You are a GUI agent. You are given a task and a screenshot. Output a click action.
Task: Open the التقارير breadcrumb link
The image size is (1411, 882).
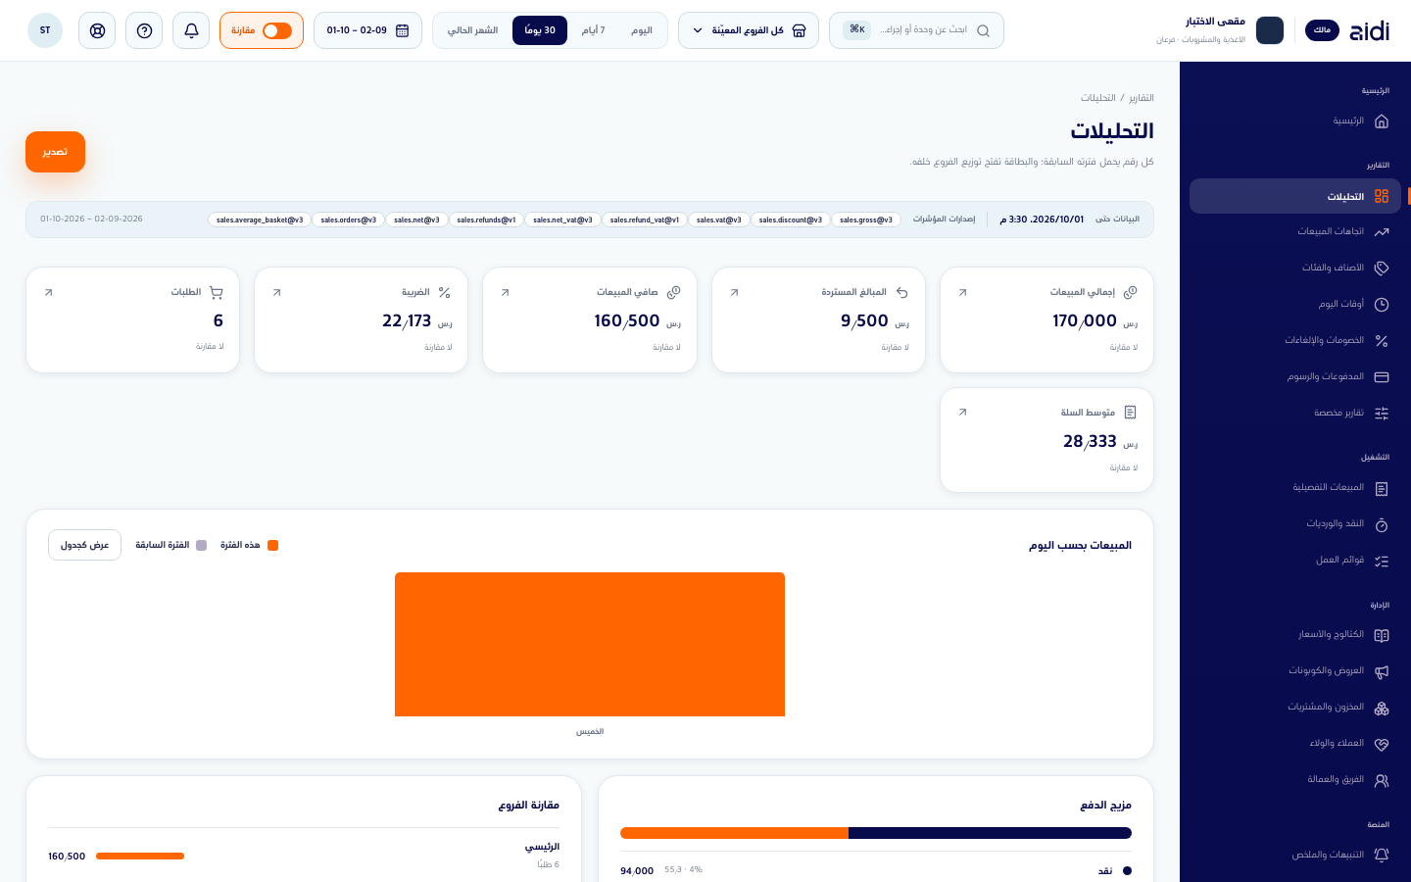pos(1142,98)
